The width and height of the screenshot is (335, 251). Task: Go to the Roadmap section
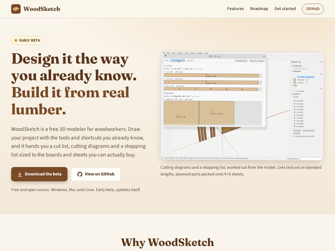tap(259, 9)
